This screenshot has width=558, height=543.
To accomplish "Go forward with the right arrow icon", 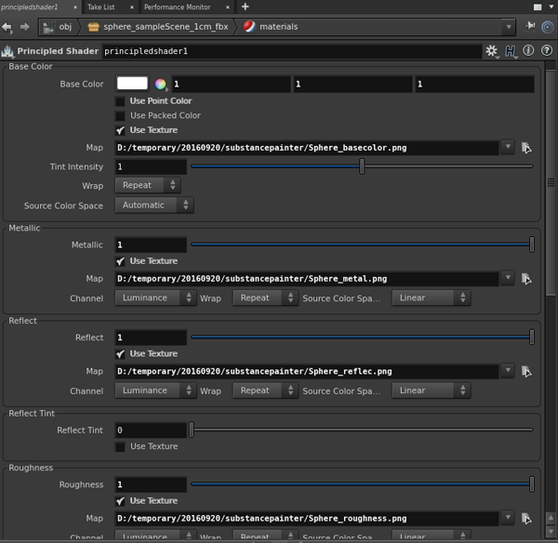I will click(24, 27).
